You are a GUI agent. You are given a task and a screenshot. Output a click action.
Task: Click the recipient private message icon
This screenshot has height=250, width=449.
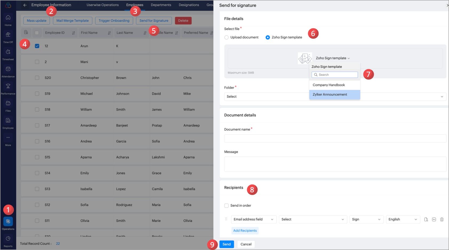click(434, 220)
